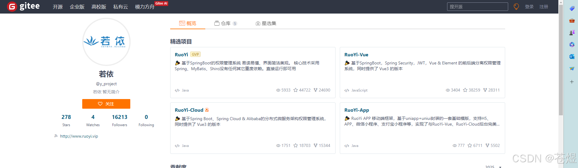Open the 模力方舟 Gitee AI menu item
Screen dimensions: 578x168
[145, 7]
